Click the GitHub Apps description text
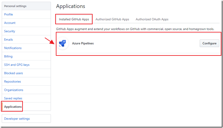The height and width of the screenshot is (128, 223). tap(135, 29)
